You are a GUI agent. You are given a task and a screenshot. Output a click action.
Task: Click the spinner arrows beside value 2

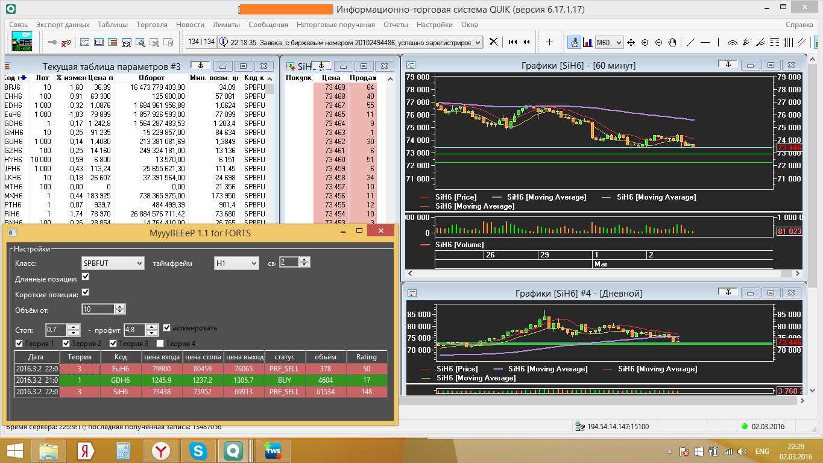[304, 262]
